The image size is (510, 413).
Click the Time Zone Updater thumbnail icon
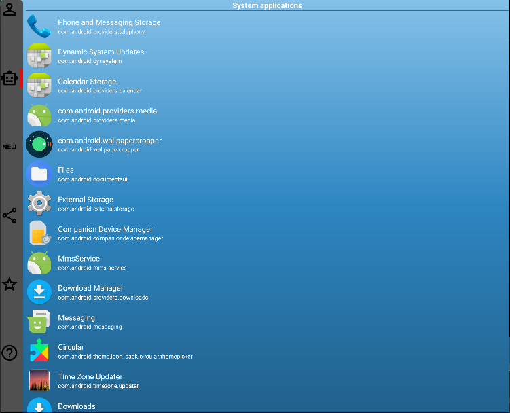[x=39, y=380]
